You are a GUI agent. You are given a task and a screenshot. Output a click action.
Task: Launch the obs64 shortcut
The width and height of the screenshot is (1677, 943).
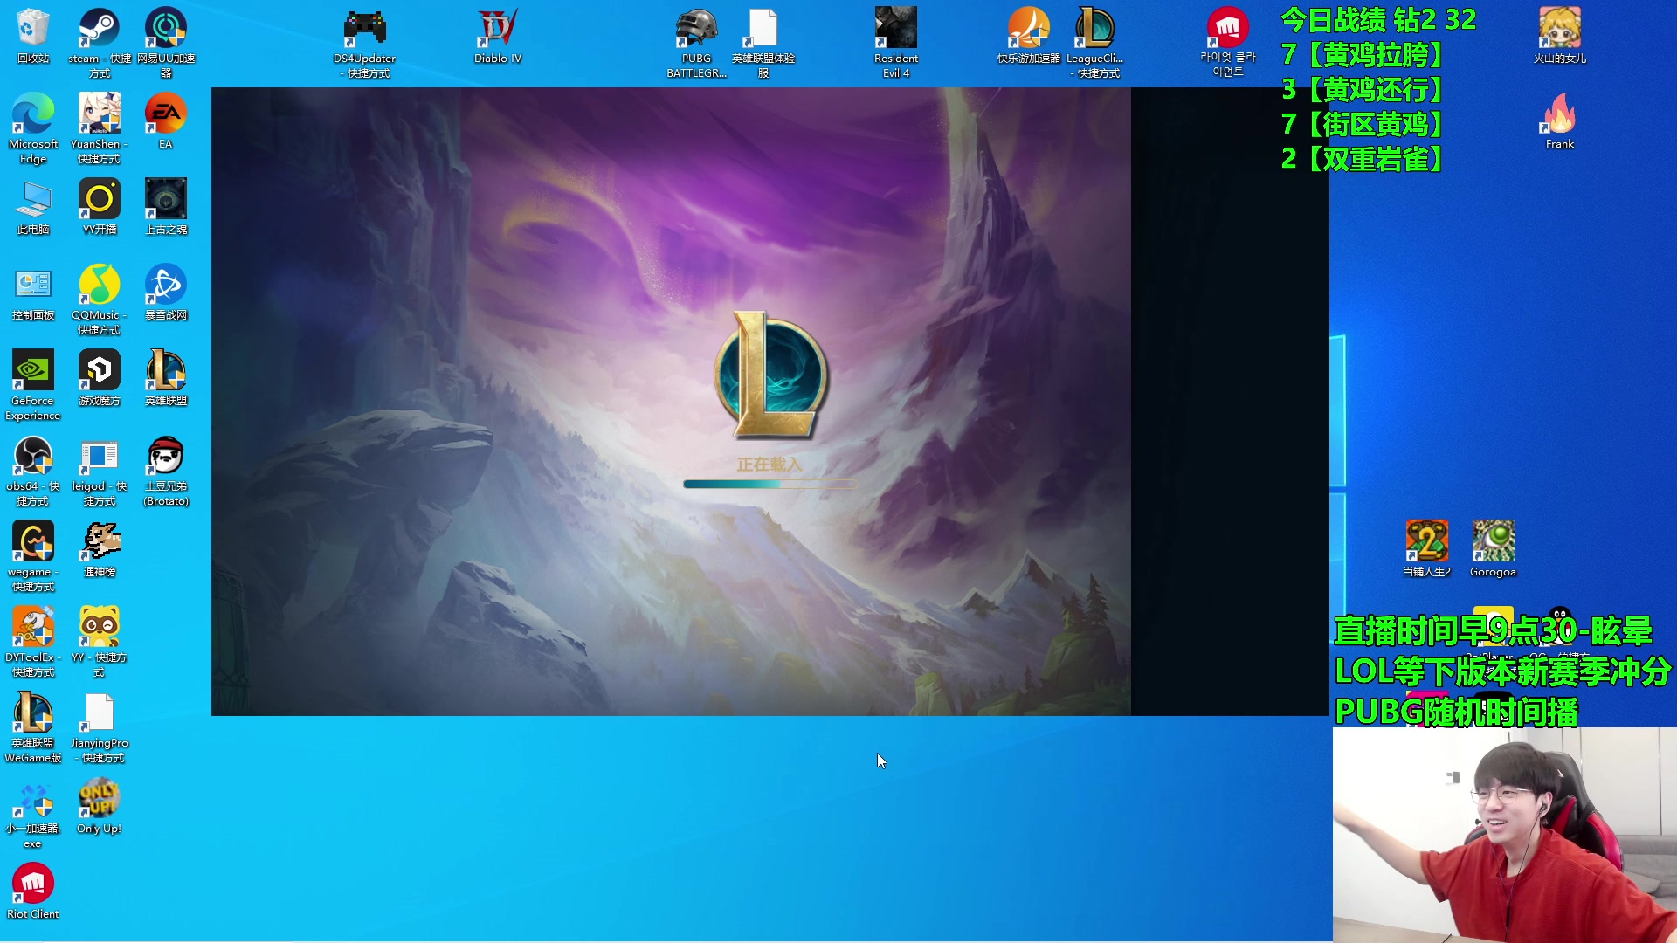(x=33, y=470)
